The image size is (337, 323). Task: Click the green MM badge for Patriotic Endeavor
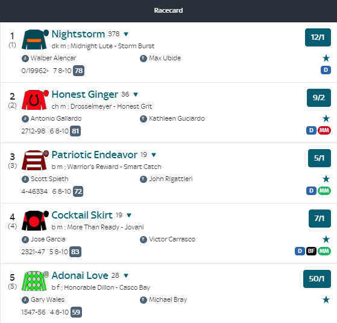click(x=324, y=191)
